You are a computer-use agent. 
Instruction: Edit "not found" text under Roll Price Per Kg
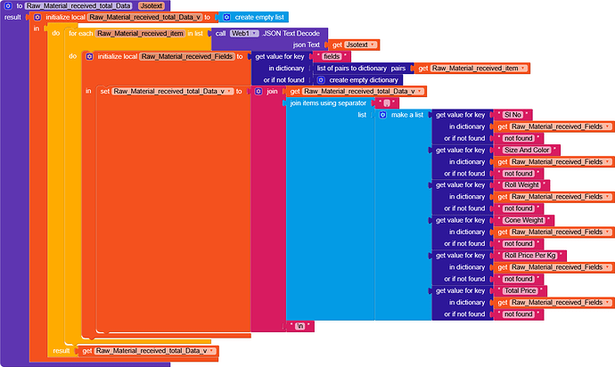click(518, 279)
